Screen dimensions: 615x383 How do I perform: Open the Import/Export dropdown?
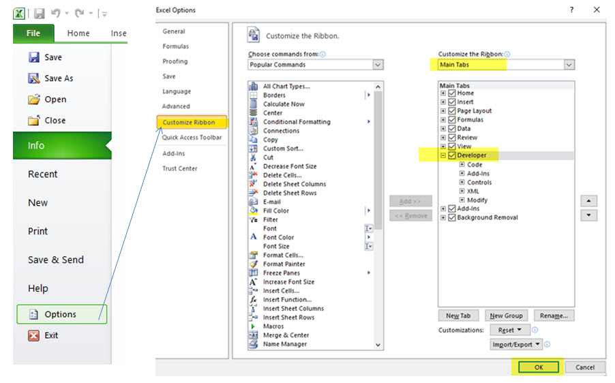pyautogui.click(x=515, y=344)
